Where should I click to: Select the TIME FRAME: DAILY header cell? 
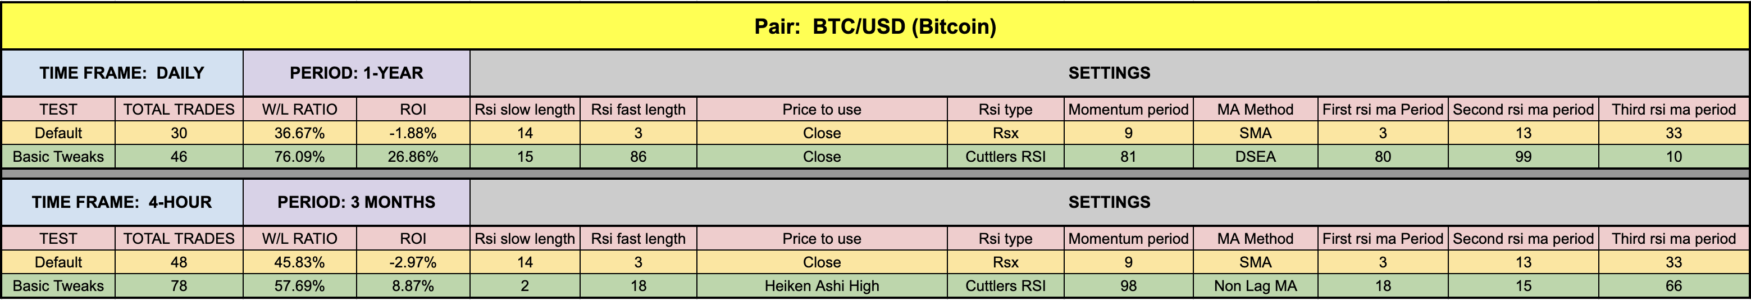coord(122,73)
